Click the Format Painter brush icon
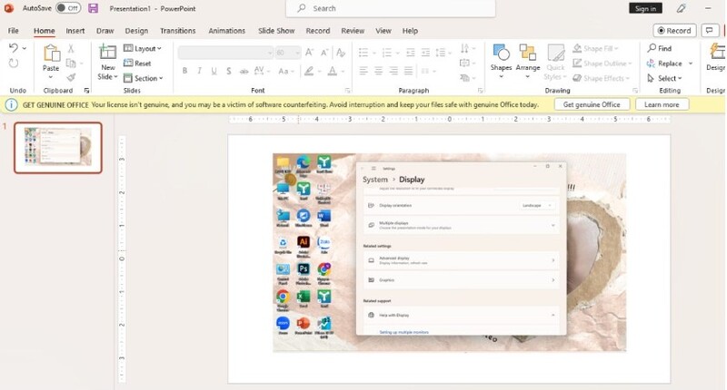 click(71, 78)
